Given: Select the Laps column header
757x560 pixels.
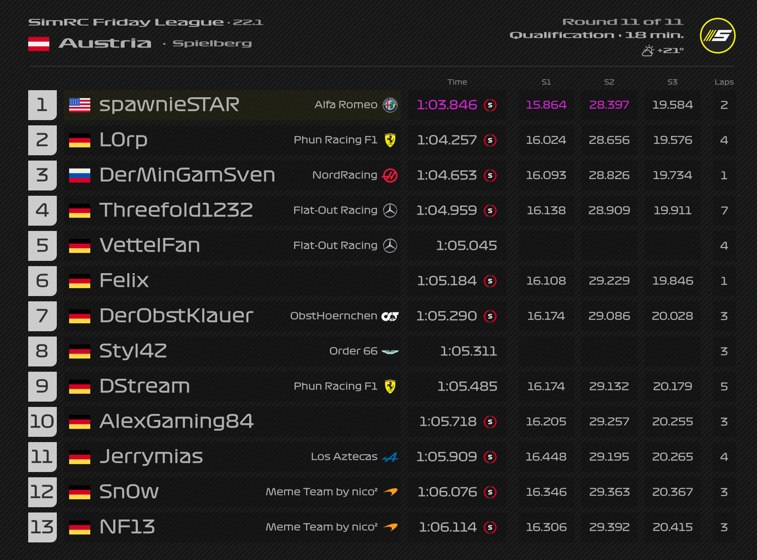Looking at the screenshot, I should [724, 82].
